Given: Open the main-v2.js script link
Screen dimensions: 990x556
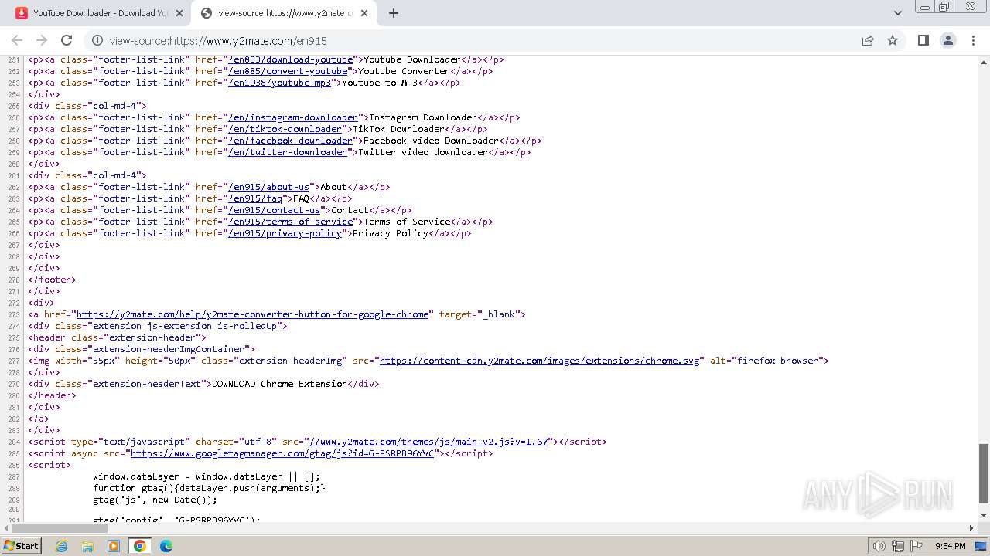Looking at the screenshot, I should pyautogui.click(x=428, y=442).
